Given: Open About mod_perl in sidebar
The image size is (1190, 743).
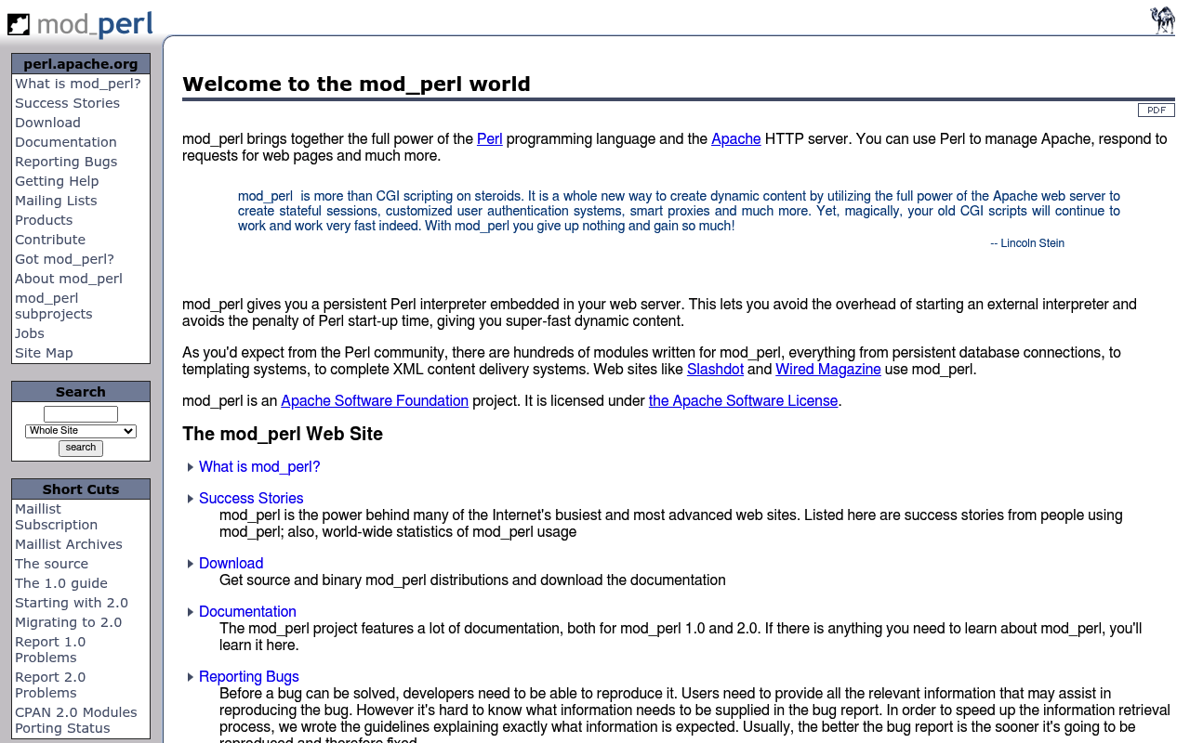Looking at the screenshot, I should coord(69,279).
